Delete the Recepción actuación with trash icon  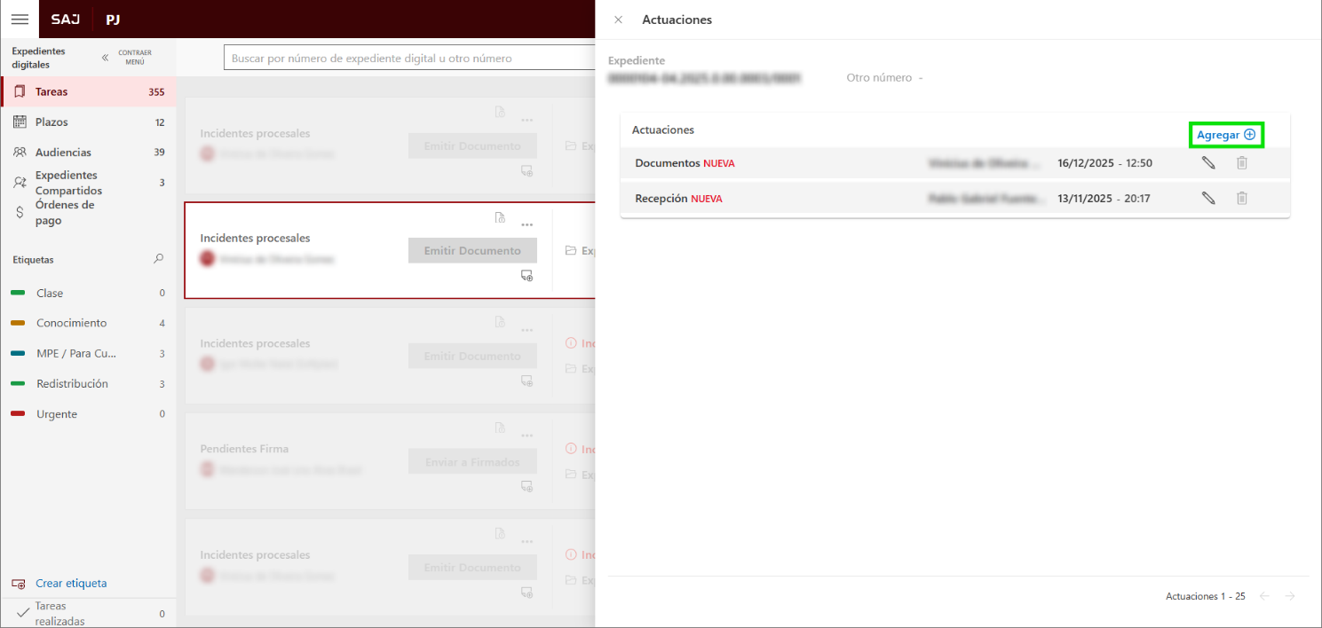tap(1242, 199)
